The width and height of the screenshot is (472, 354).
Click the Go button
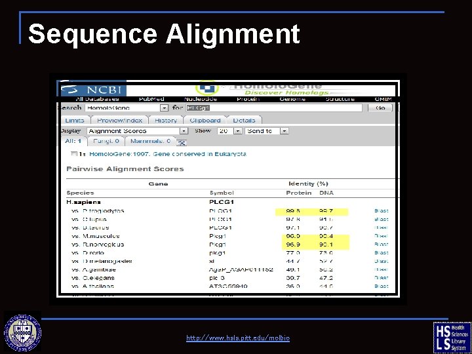click(380, 108)
